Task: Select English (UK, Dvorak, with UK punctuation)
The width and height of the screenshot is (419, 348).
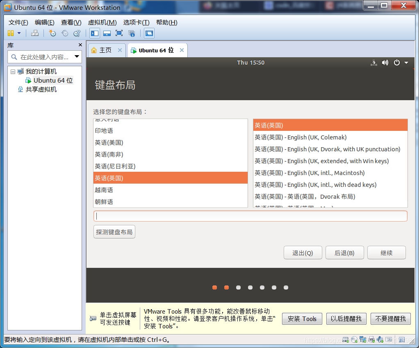Action: pos(330,149)
